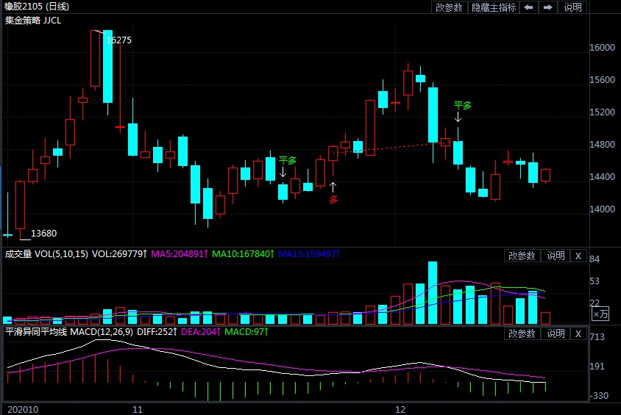
Task: Click the 集金策略 JJCL indicator label
Action: pyautogui.click(x=33, y=20)
